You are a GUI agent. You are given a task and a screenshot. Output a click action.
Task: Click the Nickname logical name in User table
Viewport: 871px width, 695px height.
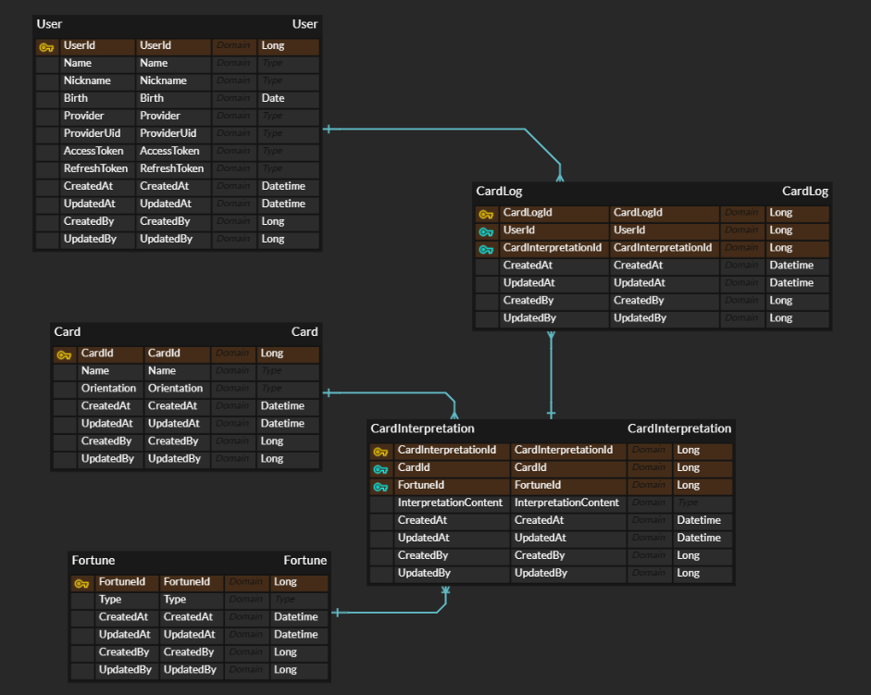pyautogui.click(x=97, y=81)
